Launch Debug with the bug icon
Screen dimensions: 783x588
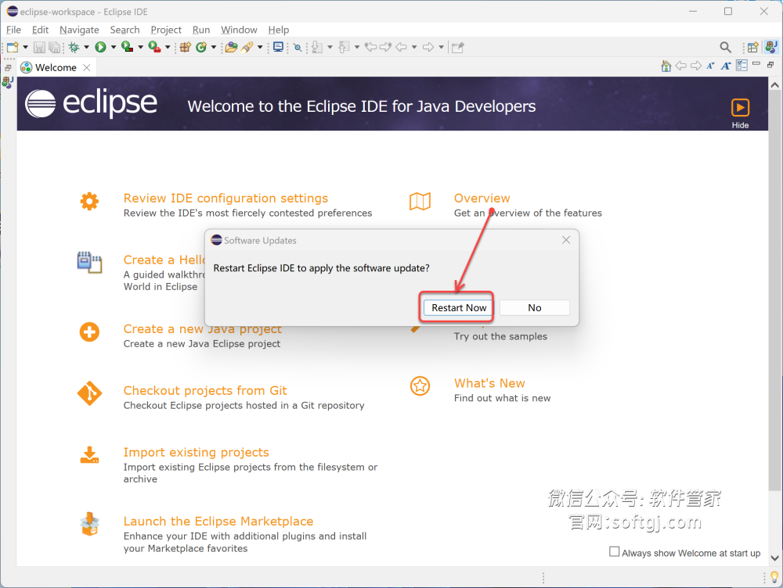pos(74,48)
